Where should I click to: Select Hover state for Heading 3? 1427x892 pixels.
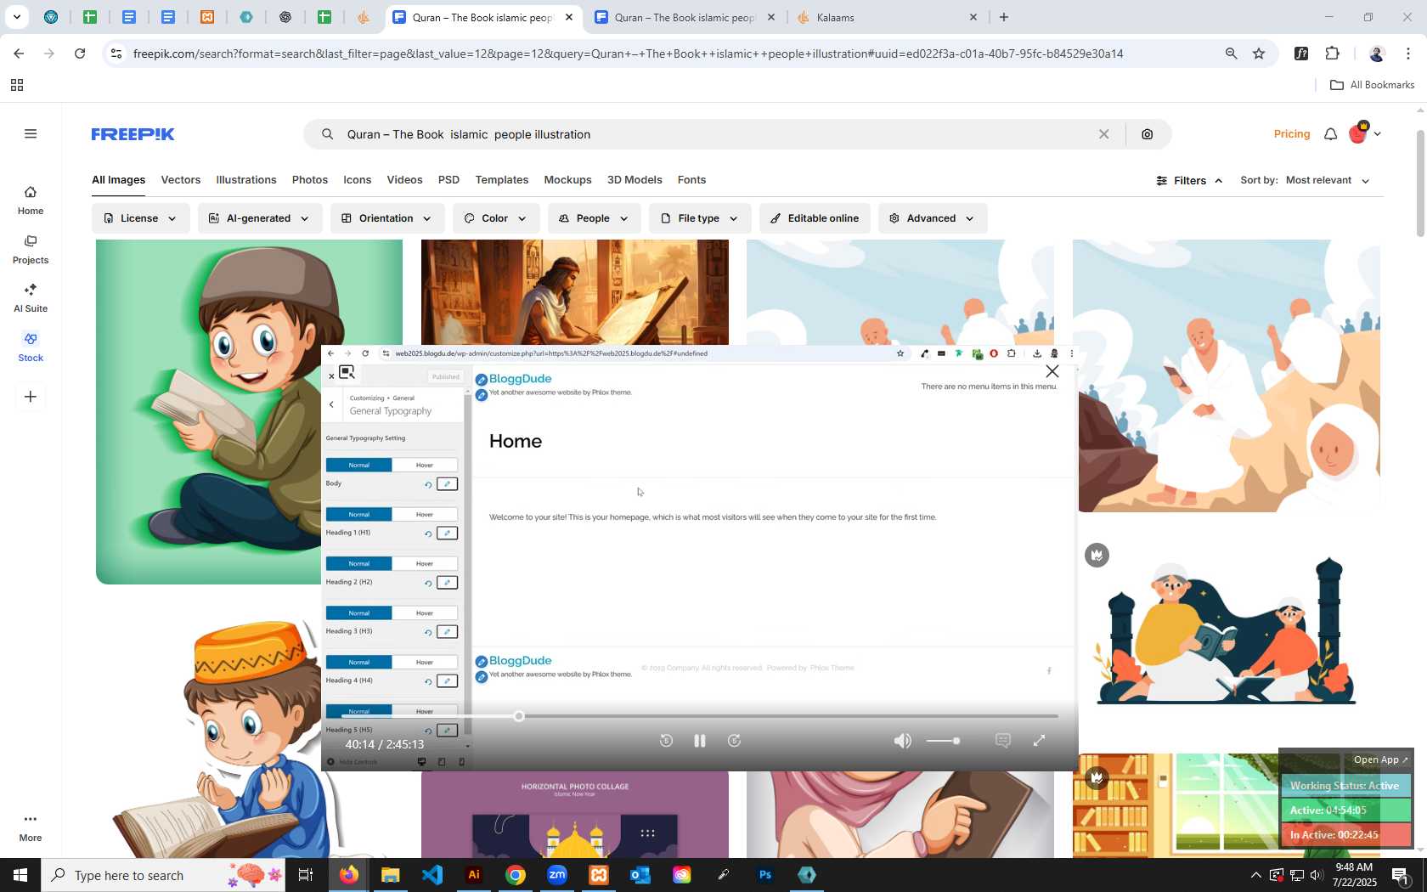tap(425, 613)
